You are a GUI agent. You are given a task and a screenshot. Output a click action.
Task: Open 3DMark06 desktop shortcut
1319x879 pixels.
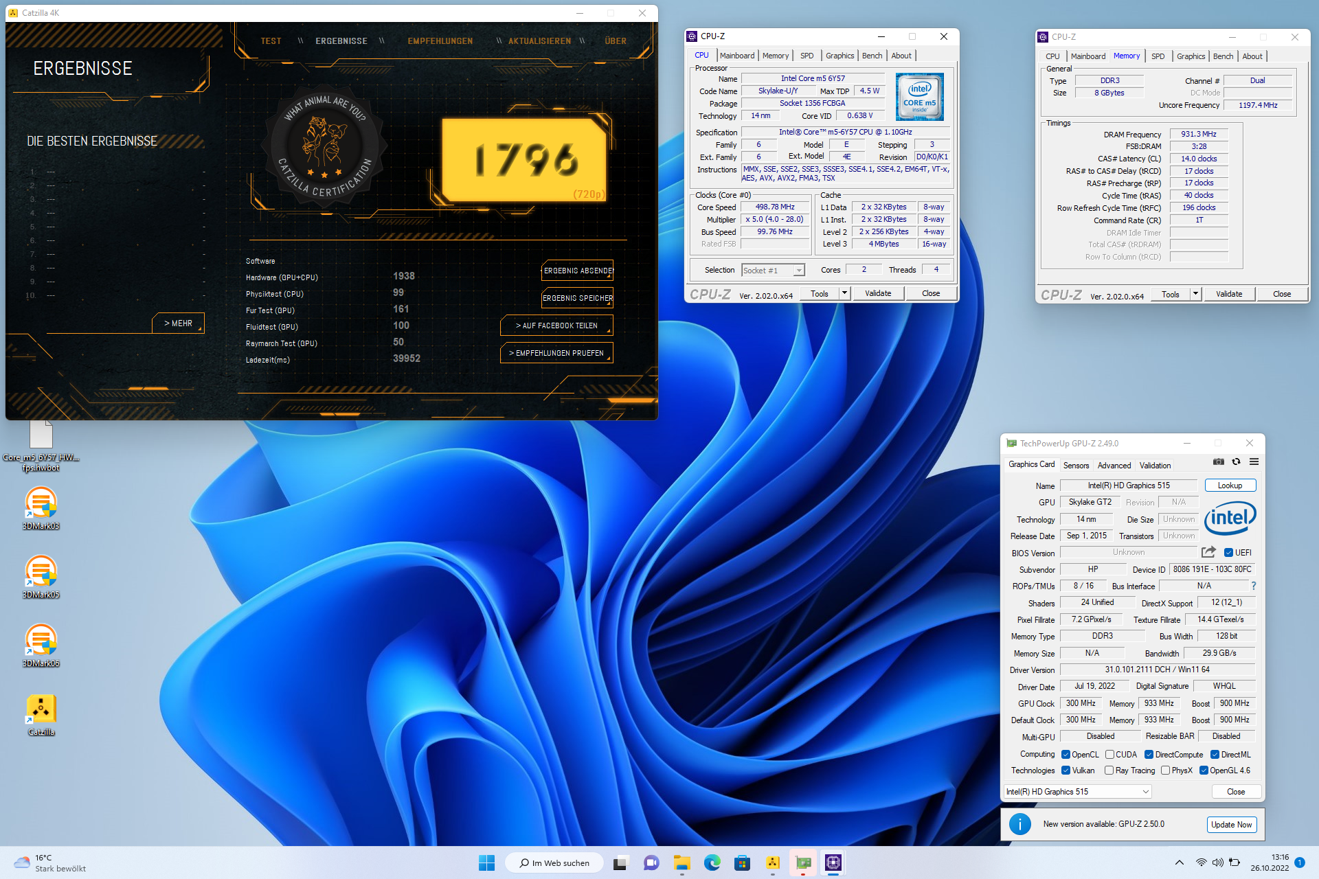(41, 646)
